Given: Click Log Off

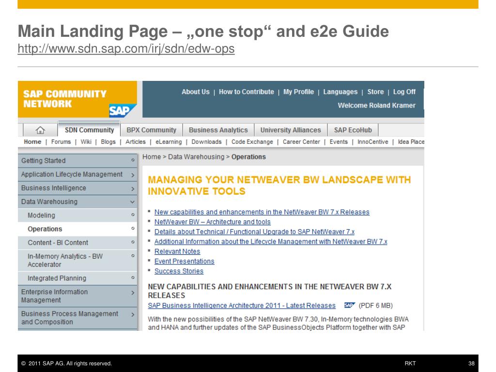Looking at the screenshot, I should pyautogui.click(x=404, y=92).
